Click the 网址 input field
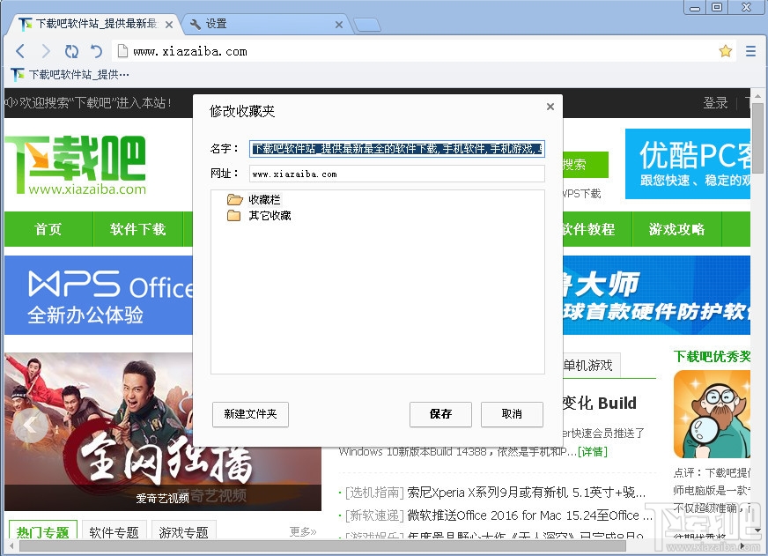The image size is (768, 556). coord(396,174)
